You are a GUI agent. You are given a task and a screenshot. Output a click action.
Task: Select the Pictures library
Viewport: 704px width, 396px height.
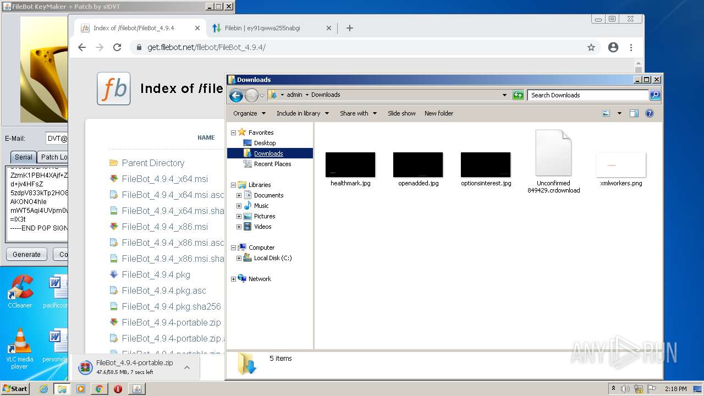pyautogui.click(x=265, y=216)
